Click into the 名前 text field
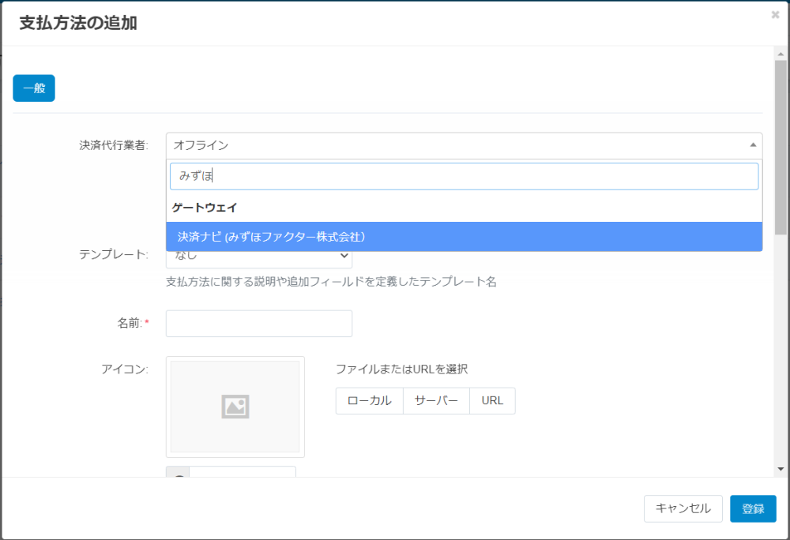This screenshot has height=540, width=790. (x=258, y=324)
